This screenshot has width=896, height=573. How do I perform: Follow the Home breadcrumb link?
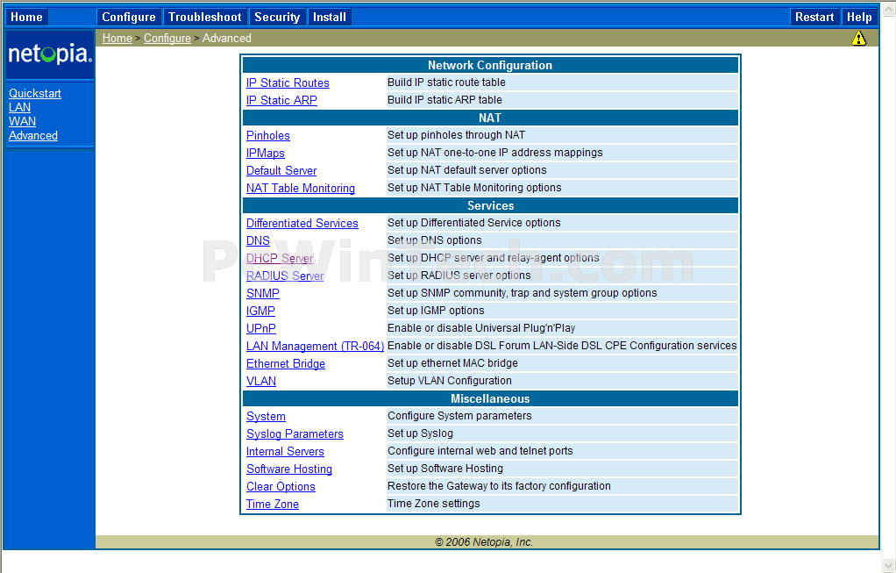pyautogui.click(x=117, y=39)
